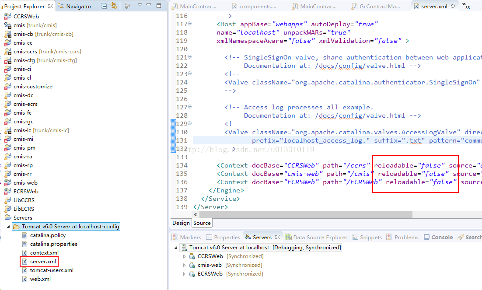This screenshot has height=290, width=482.
Task: Open the Navigator view menu triangle
Action: point(140,6)
